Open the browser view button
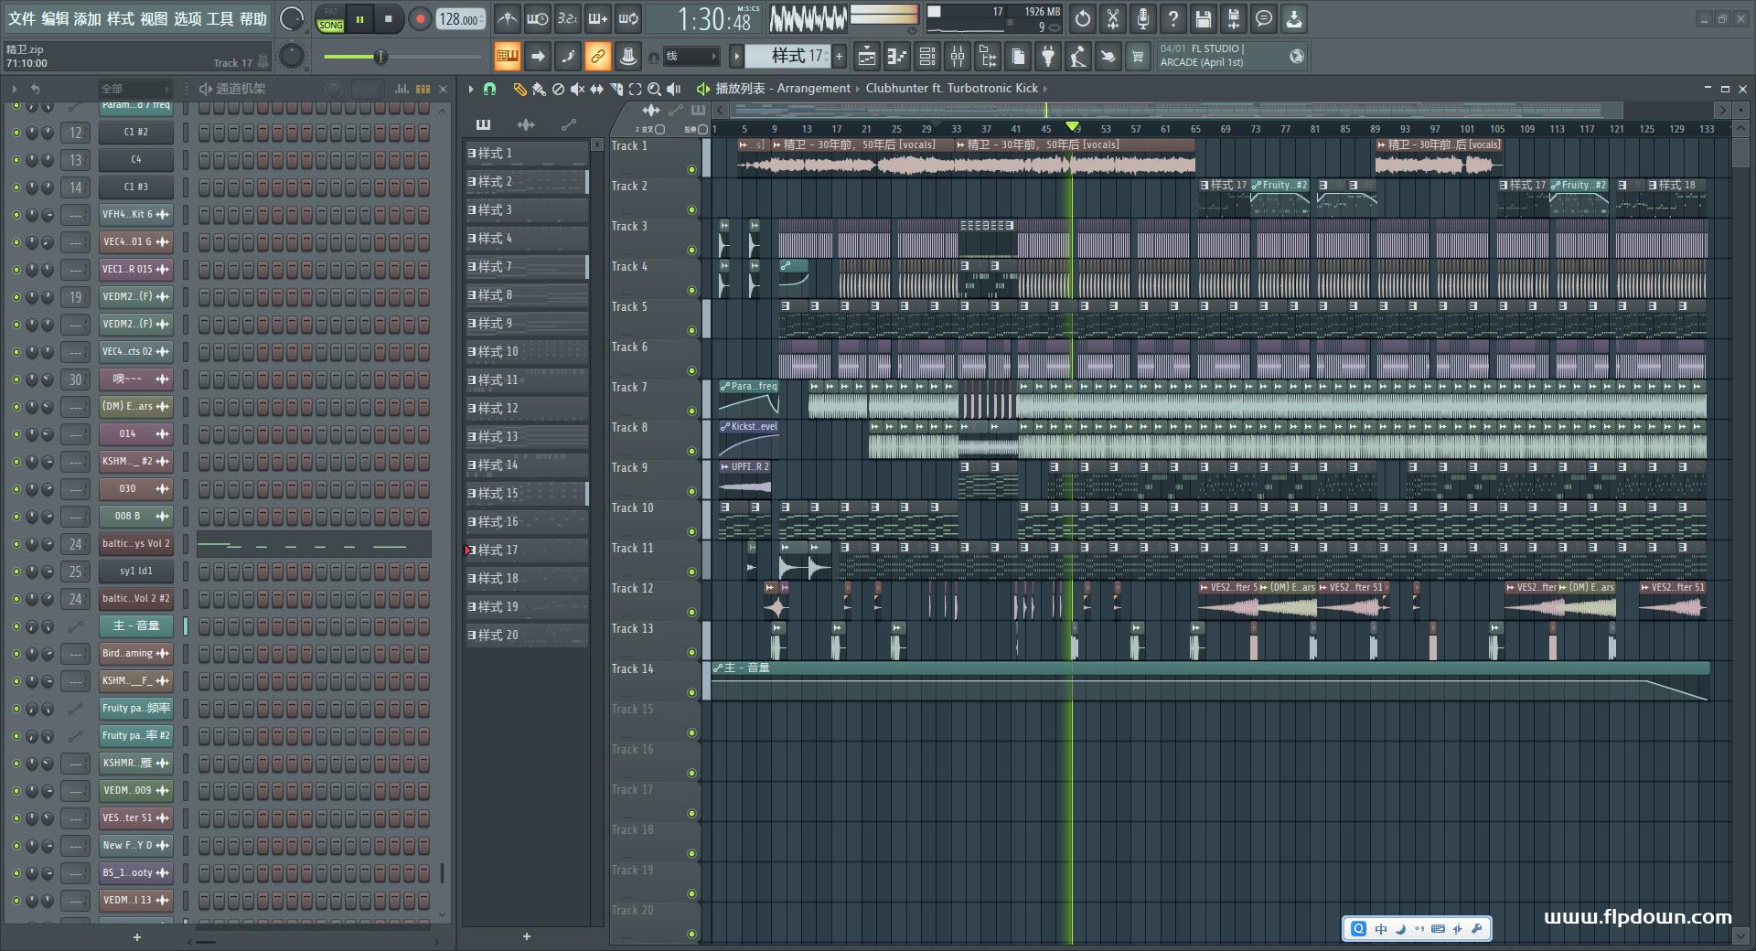 [x=988, y=57]
